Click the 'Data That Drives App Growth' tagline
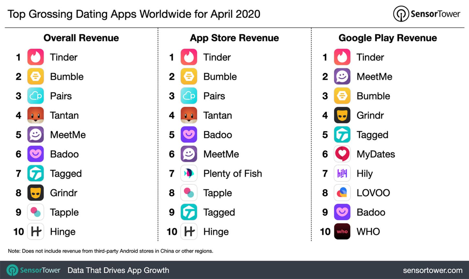This screenshot has height=279, width=469. click(x=118, y=270)
